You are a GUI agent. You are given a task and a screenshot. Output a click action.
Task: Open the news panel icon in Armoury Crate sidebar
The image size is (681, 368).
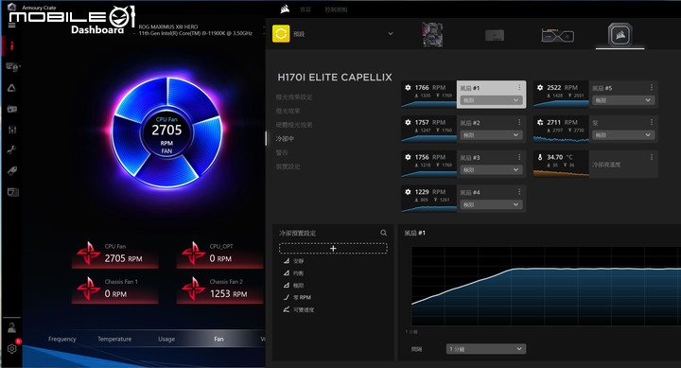(x=12, y=192)
